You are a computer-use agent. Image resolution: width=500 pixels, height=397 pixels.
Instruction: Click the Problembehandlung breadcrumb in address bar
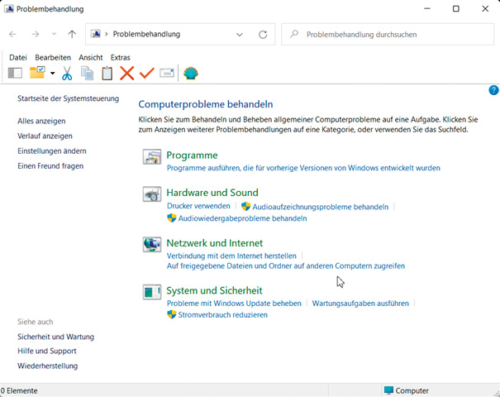(146, 34)
